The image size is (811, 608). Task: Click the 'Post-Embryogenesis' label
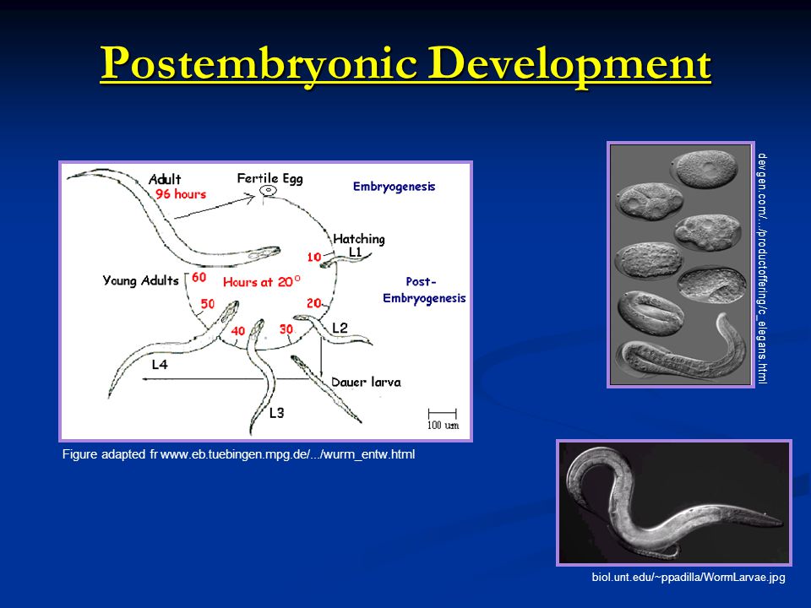tap(424, 290)
